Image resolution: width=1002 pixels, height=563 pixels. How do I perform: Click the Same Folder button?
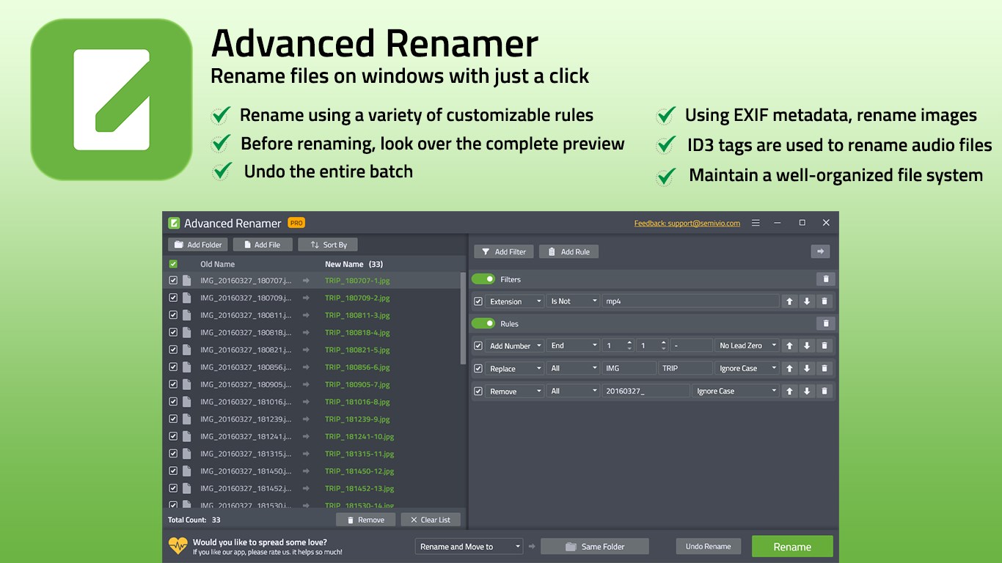point(595,546)
